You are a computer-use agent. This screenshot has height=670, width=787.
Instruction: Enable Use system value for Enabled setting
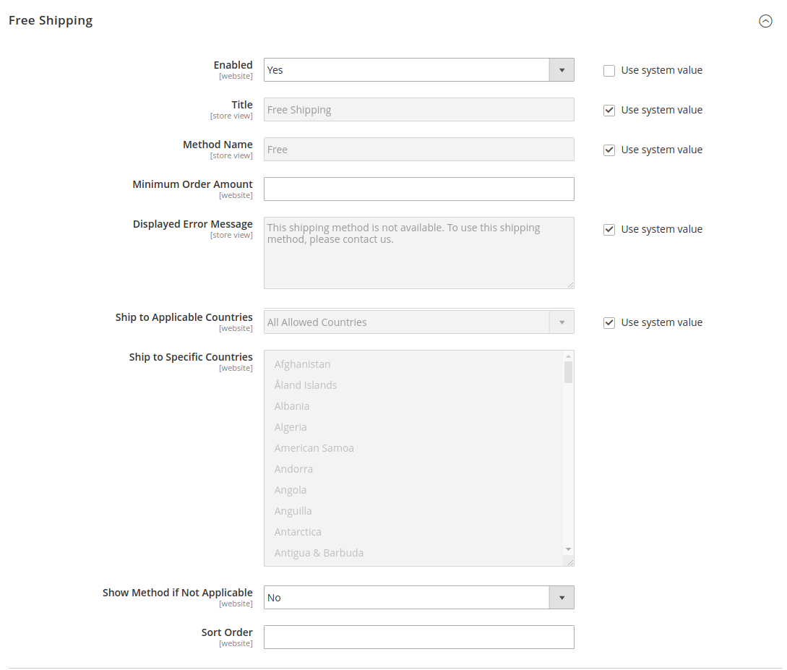[609, 70]
